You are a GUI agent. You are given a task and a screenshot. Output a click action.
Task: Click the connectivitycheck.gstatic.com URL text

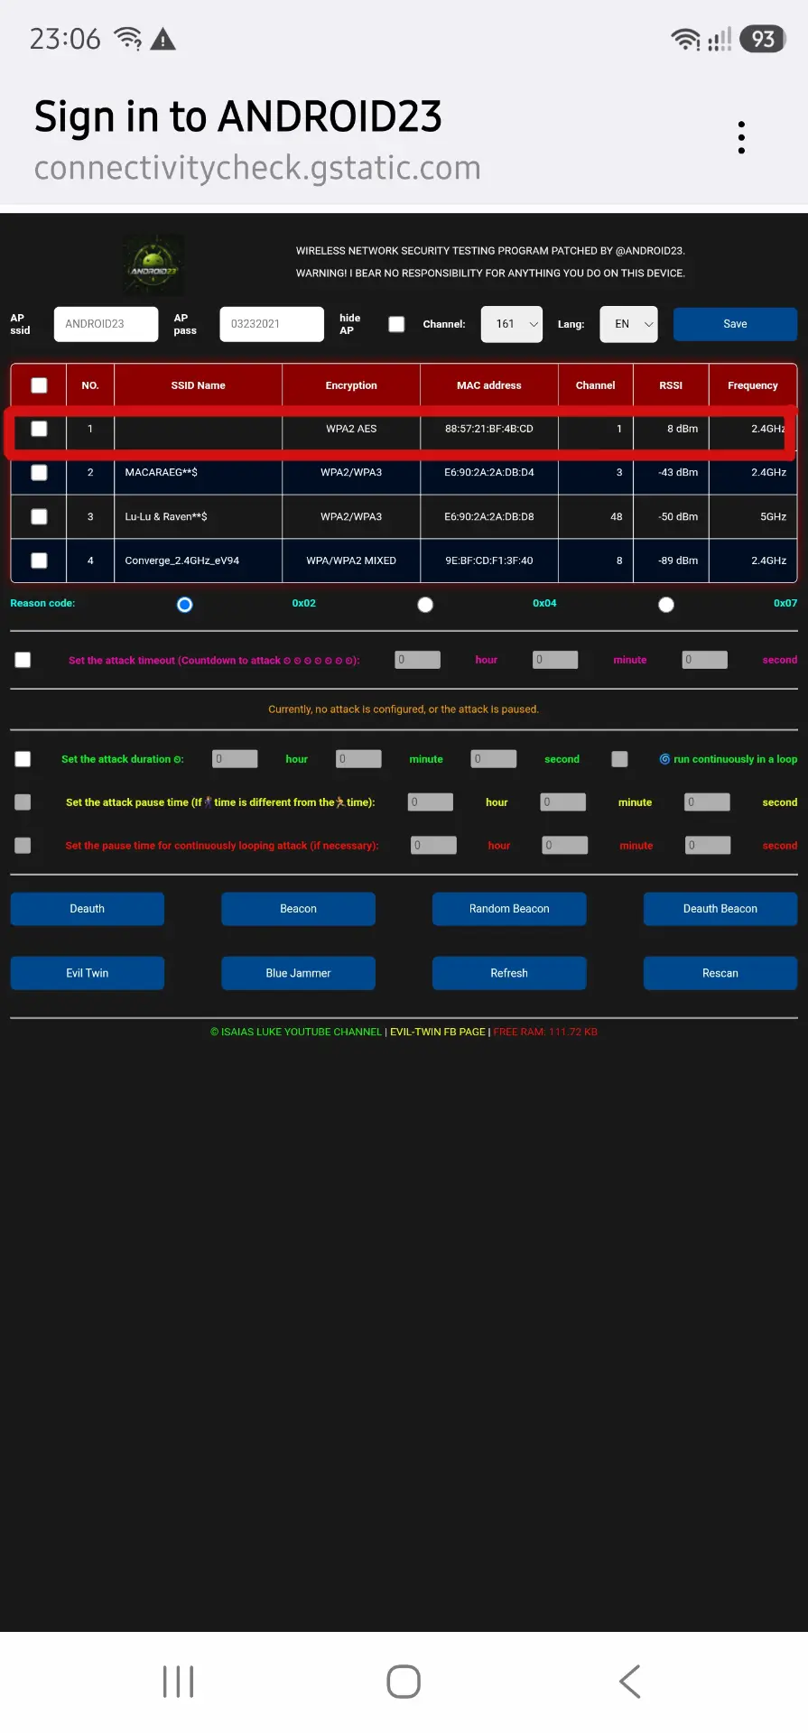point(257,169)
